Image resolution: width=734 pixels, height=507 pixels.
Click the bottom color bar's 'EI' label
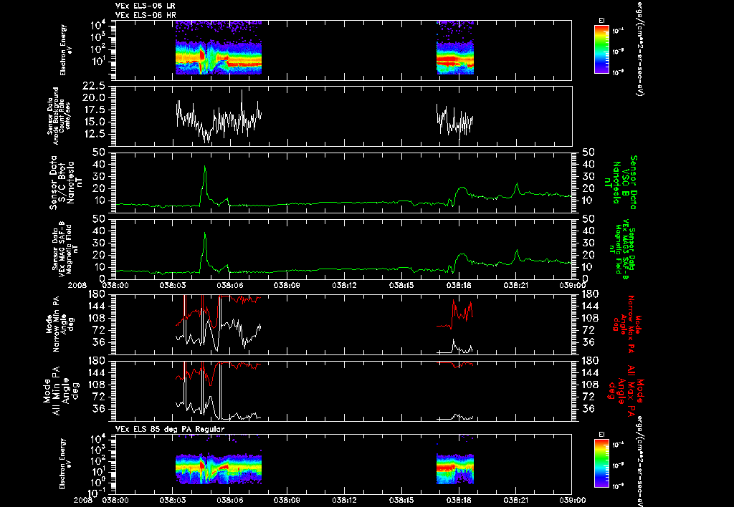click(601, 435)
